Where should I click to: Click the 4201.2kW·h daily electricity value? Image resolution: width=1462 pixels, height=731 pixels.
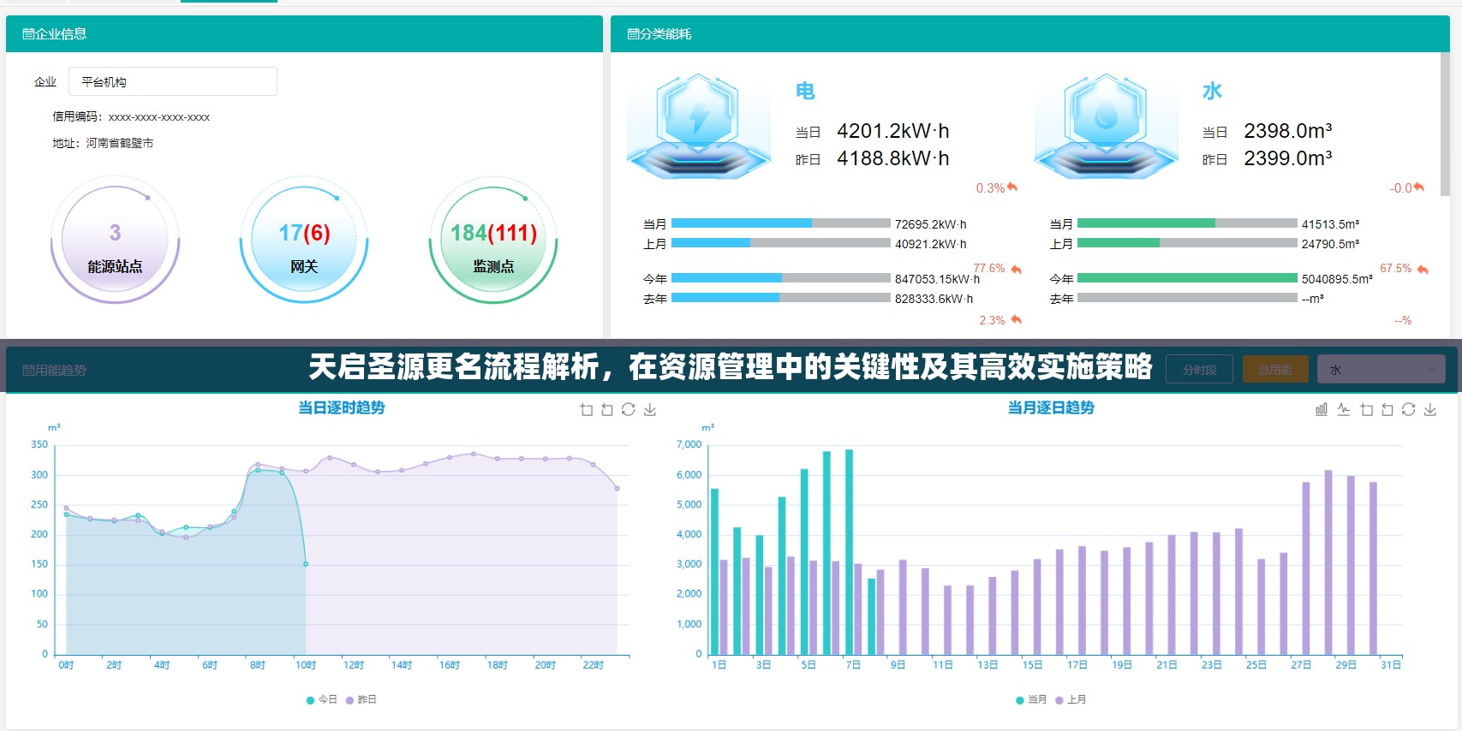pos(893,131)
